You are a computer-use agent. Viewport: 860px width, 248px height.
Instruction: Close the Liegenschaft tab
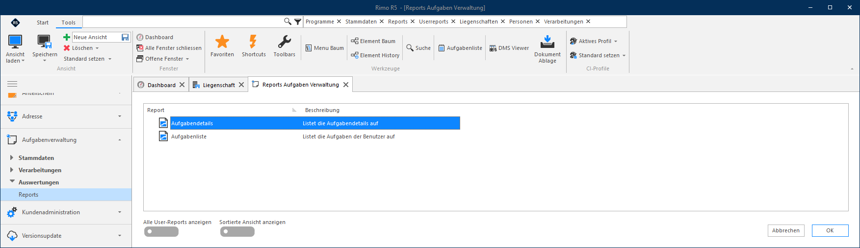pyautogui.click(x=241, y=85)
